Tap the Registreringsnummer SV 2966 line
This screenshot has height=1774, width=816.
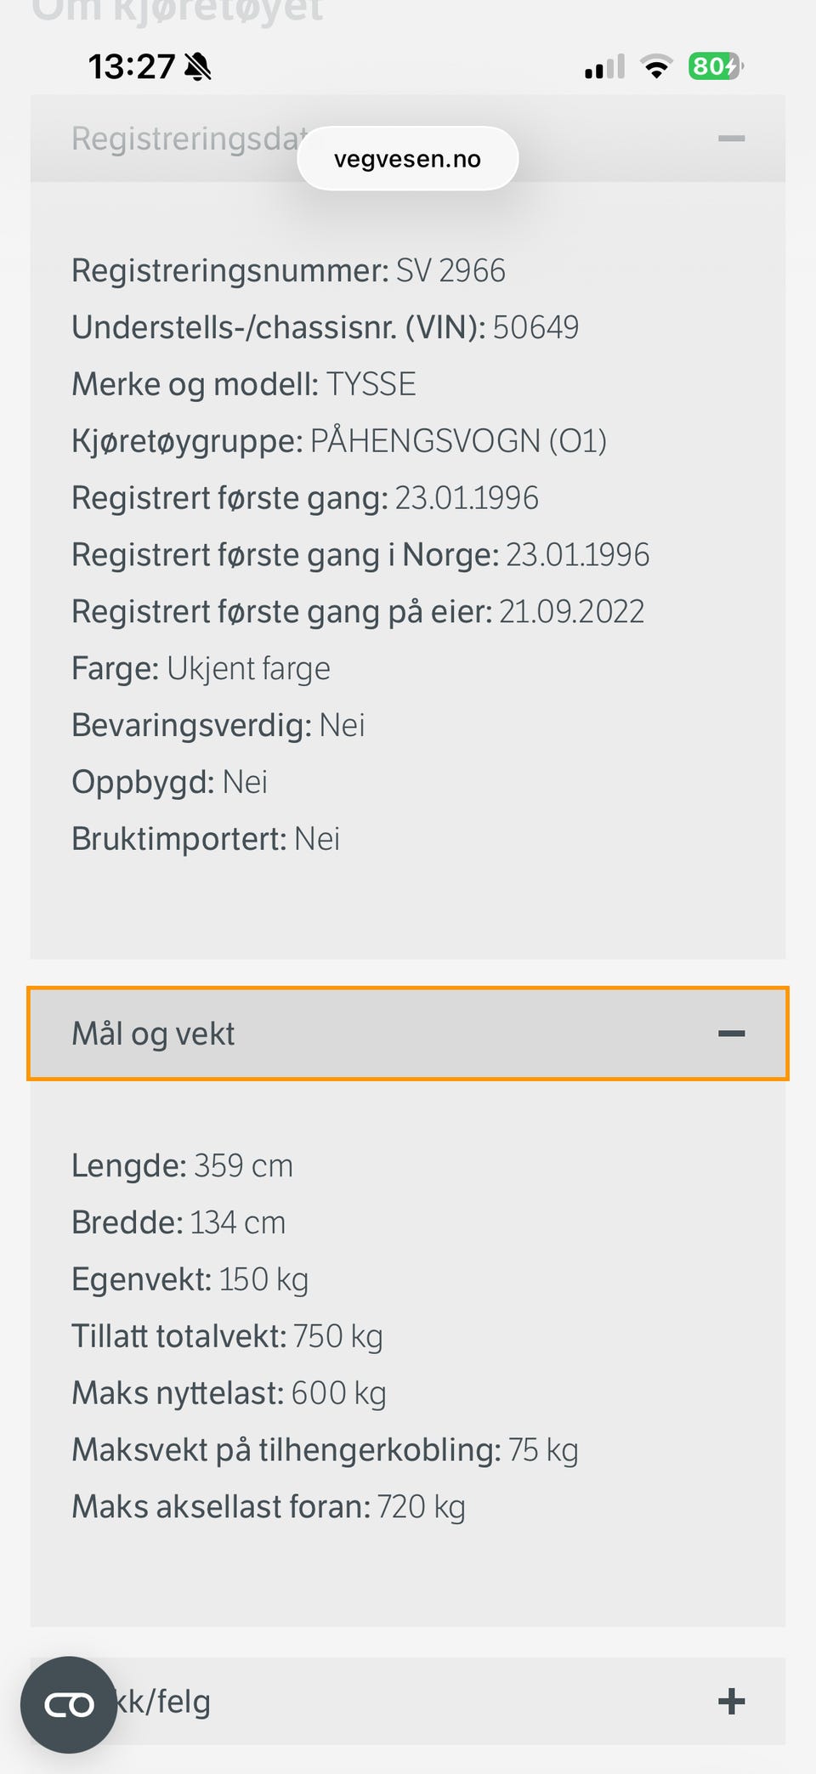pos(288,271)
